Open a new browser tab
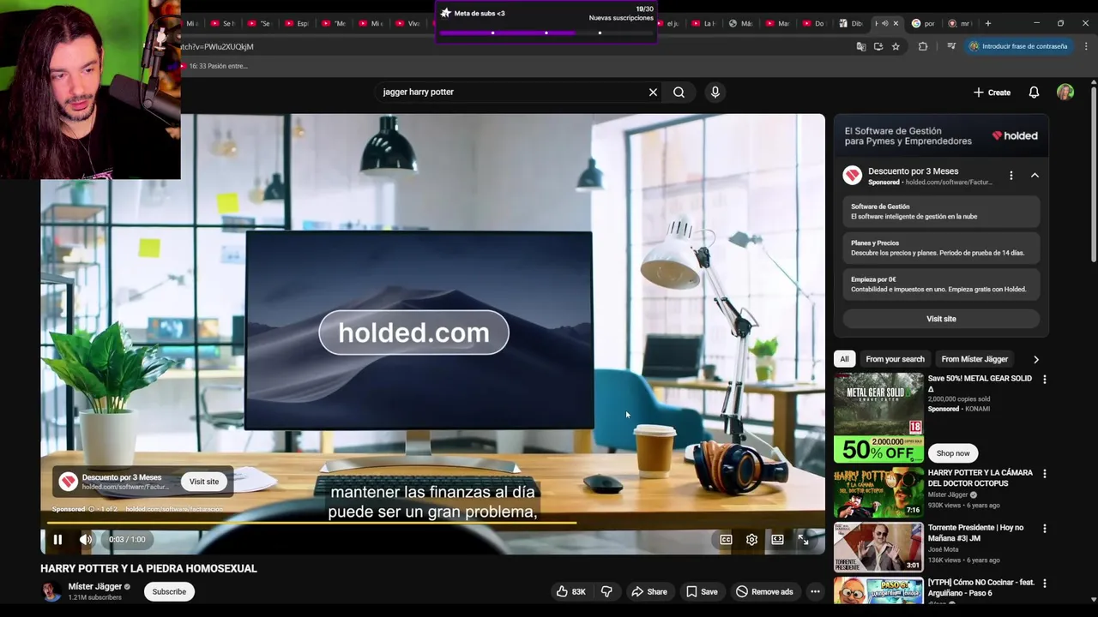 [x=988, y=23]
